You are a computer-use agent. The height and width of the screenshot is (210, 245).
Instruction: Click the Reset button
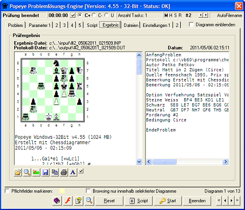[109, 201]
